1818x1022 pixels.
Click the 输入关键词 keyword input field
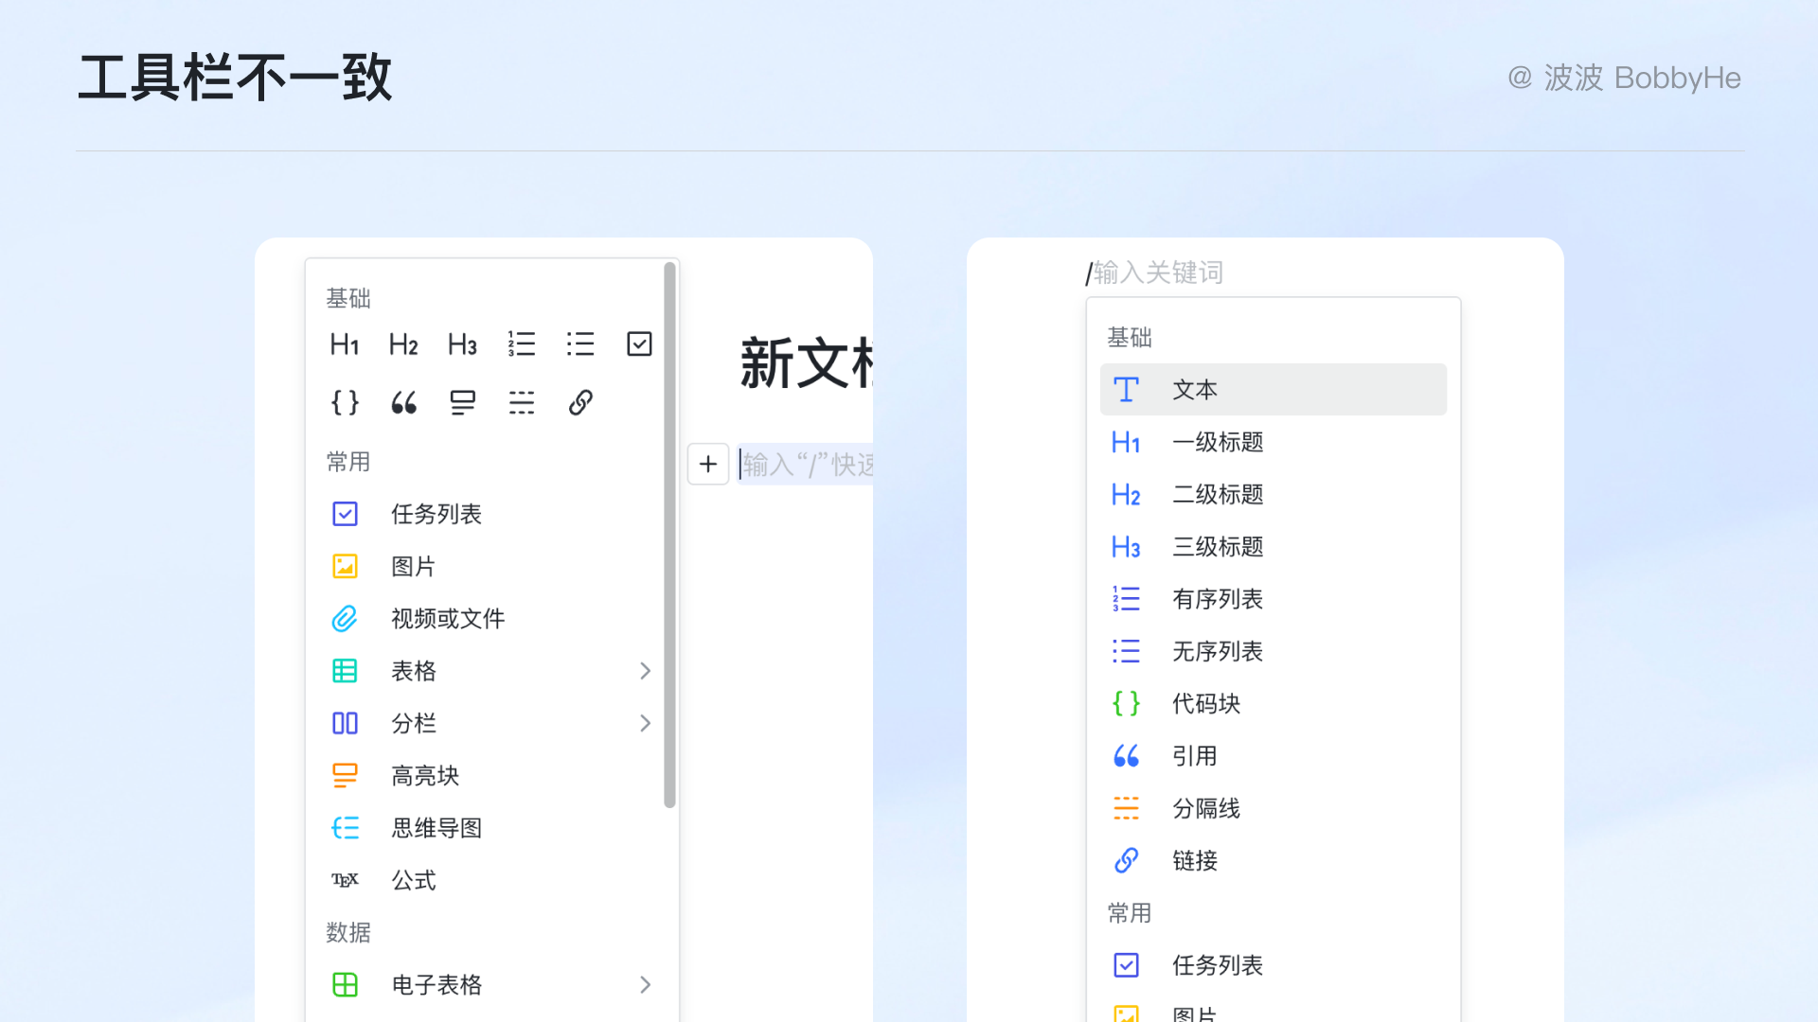[x=1159, y=273]
